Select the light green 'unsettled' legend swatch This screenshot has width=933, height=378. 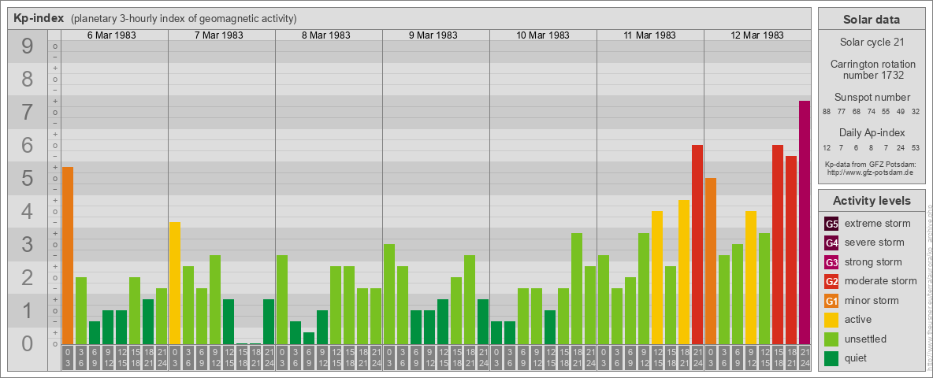coord(831,339)
